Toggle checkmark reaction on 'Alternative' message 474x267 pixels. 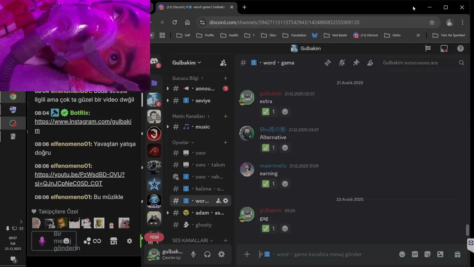268,148
